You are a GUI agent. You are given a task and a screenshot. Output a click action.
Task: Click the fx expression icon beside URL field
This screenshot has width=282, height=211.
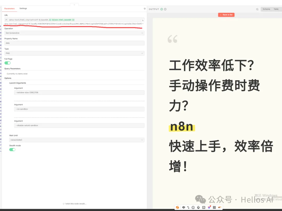[x=6, y=20]
